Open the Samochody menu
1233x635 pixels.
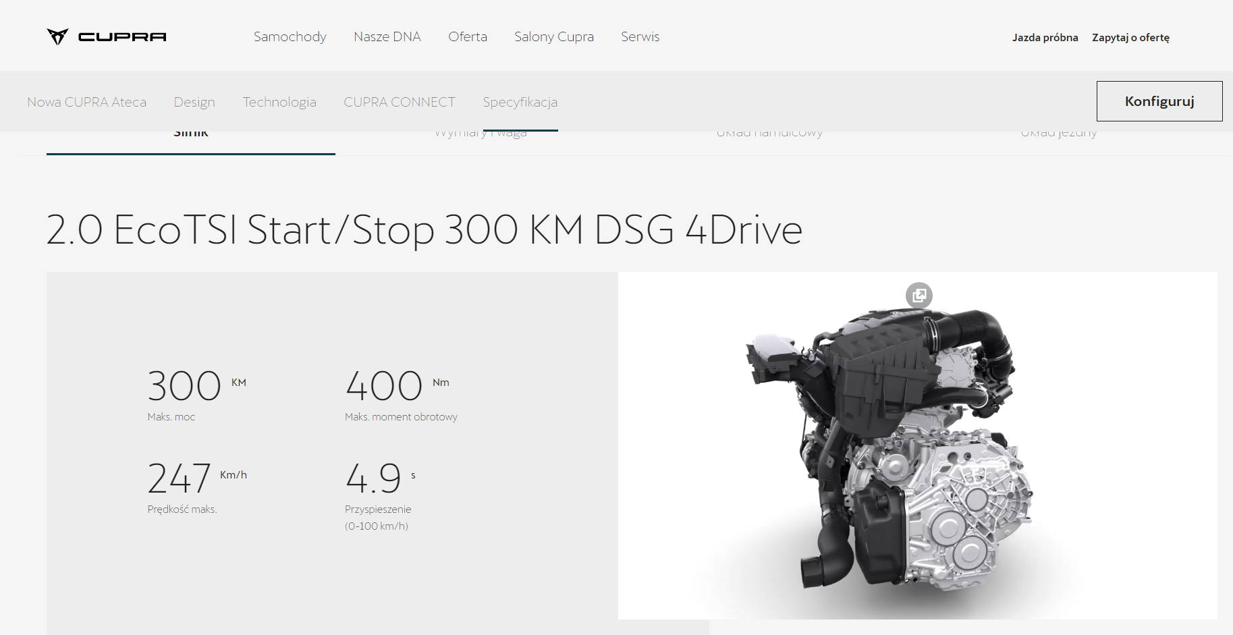coord(290,36)
